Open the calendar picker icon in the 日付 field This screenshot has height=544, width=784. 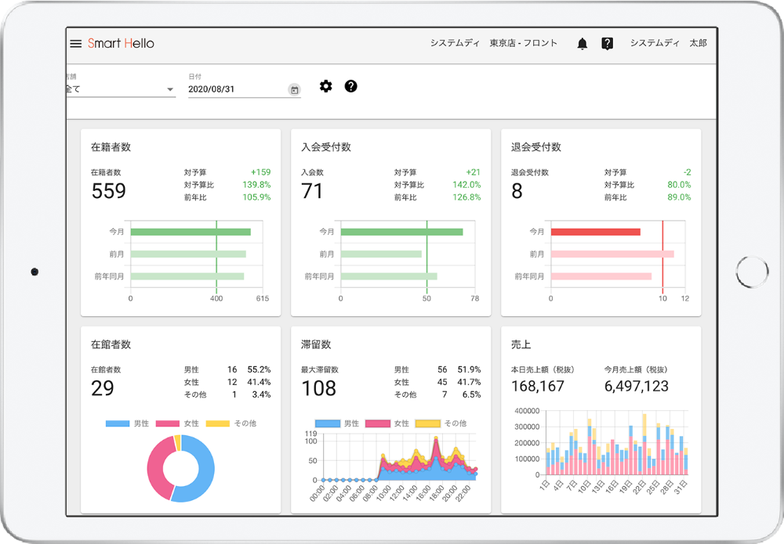294,90
